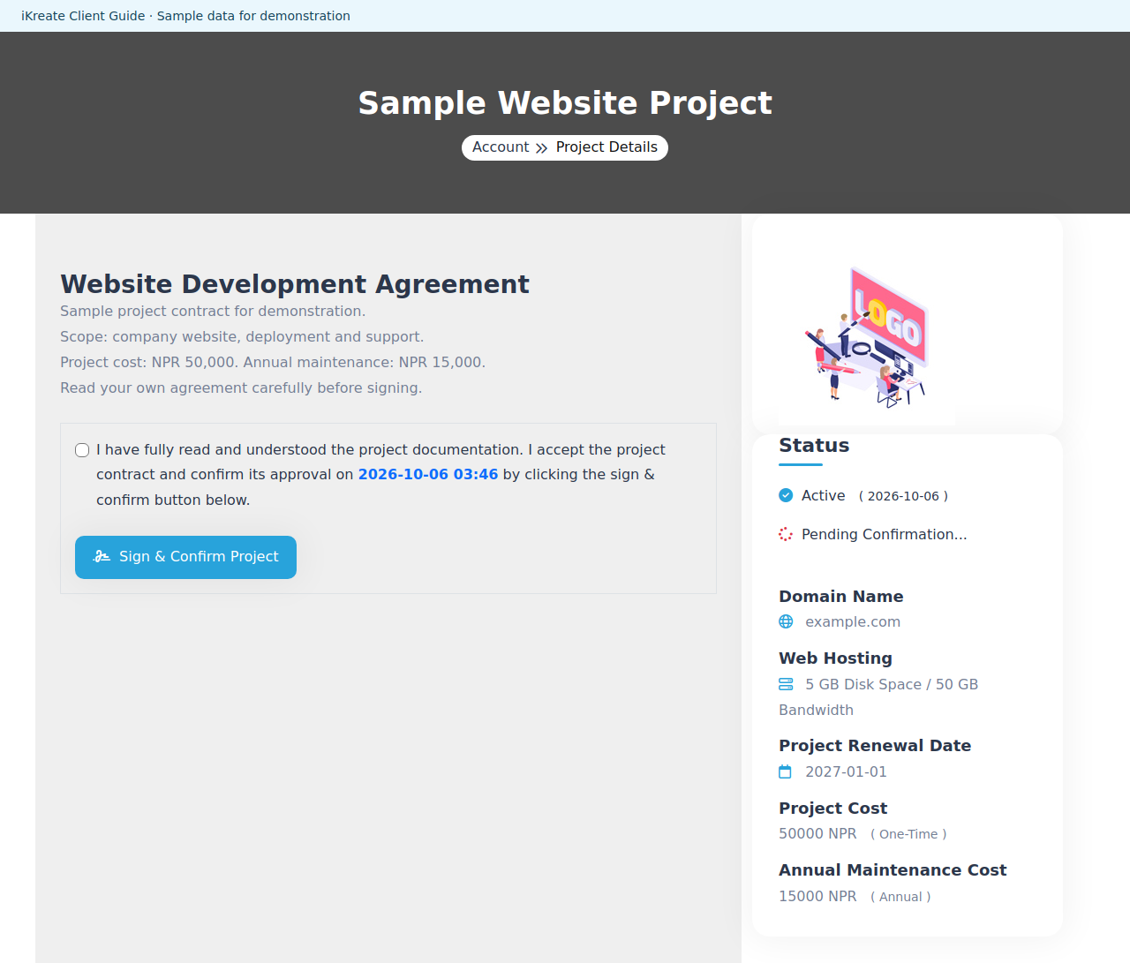Image resolution: width=1130 pixels, height=963 pixels.
Task: Click the approval date 2026-10-06 03:46
Action: pos(428,474)
